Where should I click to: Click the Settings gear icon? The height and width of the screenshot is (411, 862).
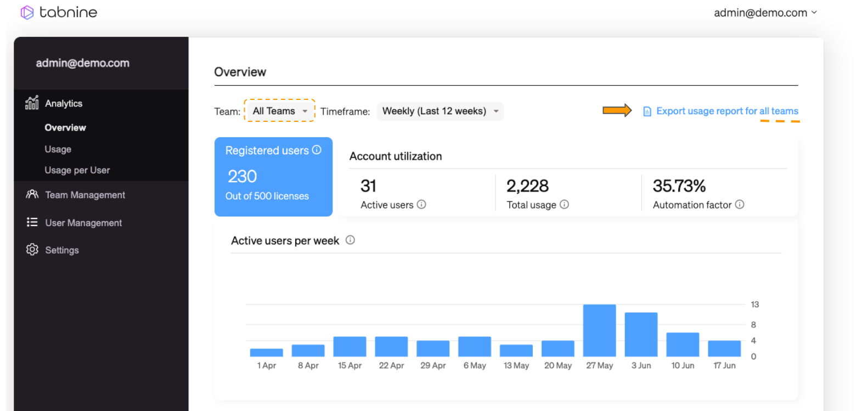(x=32, y=250)
